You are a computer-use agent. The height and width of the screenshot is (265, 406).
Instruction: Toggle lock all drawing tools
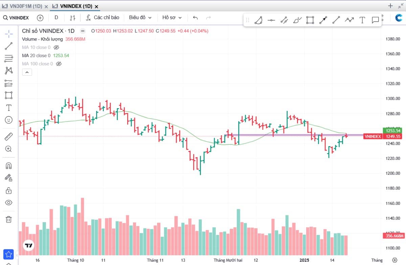(x=9, y=190)
